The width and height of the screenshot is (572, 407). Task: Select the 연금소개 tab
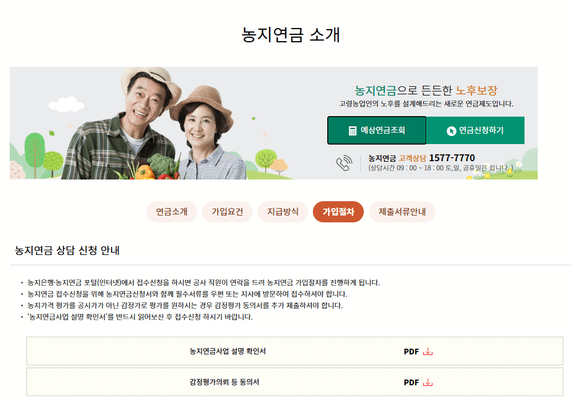pos(171,212)
